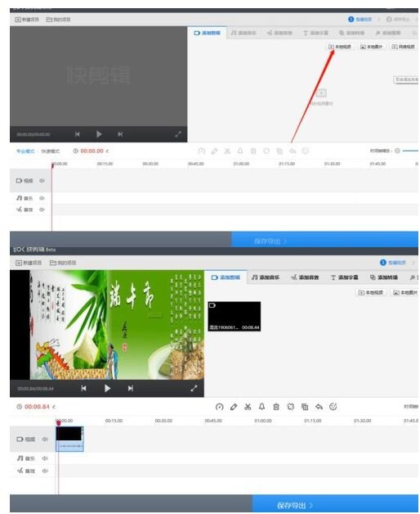Switch to 添加音乐 tab in upper window
This screenshot has width=420, height=514.
coord(244,33)
